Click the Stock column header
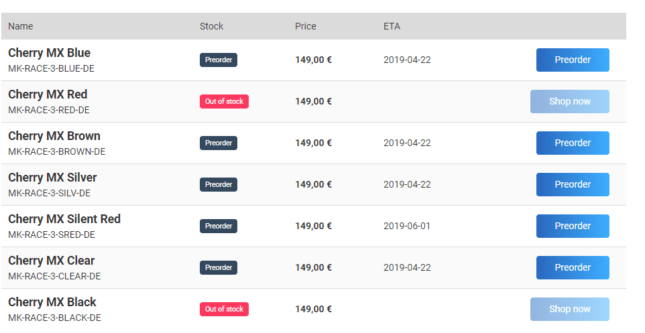This screenshot has width=645, height=333. pos(211,26)
